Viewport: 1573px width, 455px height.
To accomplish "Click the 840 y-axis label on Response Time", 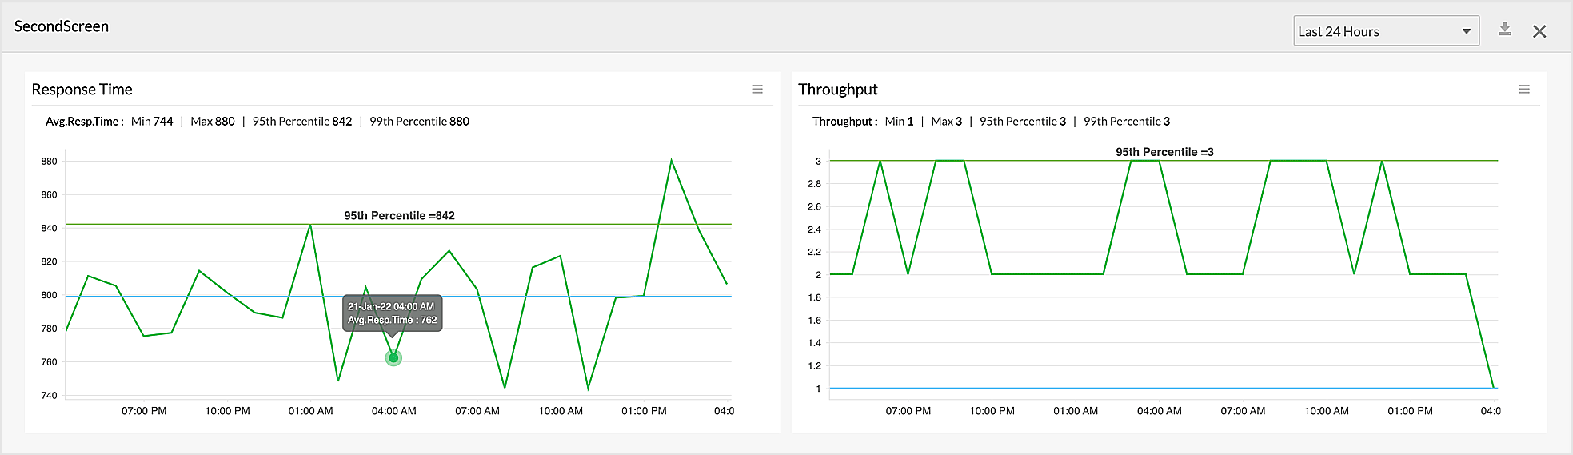I will click(50, 228).
